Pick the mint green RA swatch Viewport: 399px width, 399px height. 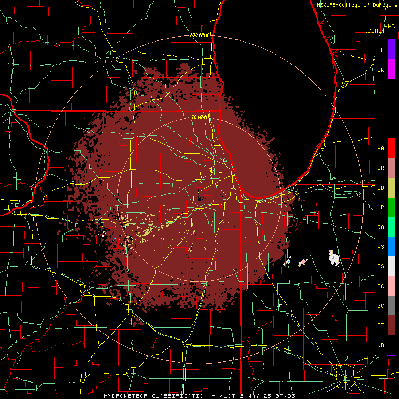(x=391, y=227)
